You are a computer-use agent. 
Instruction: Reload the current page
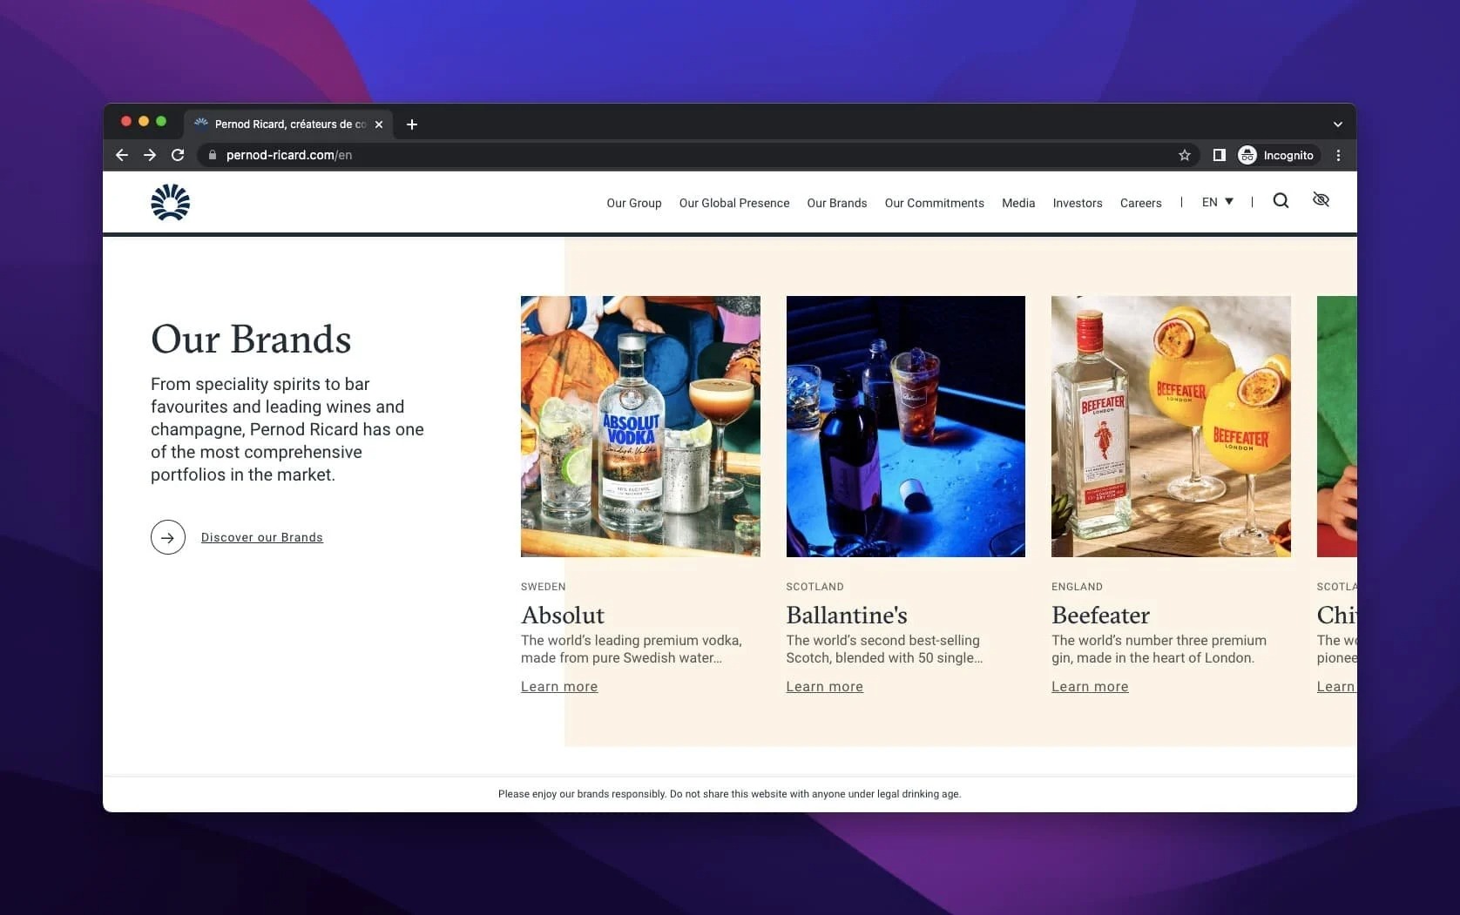pyautogui.click(x=178, y=154)
